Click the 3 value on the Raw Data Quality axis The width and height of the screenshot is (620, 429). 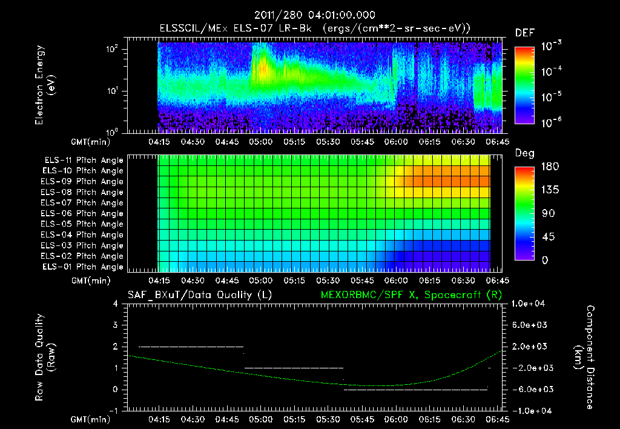pyautogui.click(x=116, y=325)
